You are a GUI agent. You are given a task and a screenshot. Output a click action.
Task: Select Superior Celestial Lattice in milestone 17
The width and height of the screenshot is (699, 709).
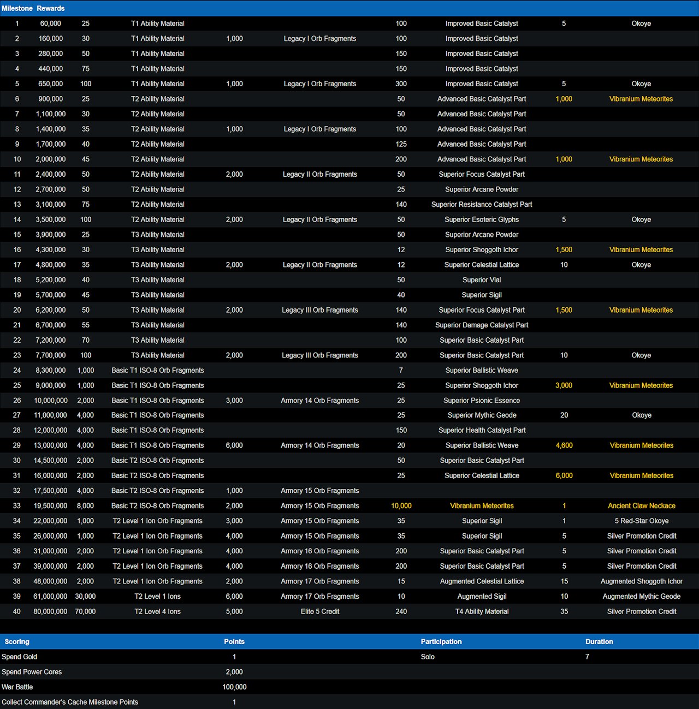coord(482,265)
